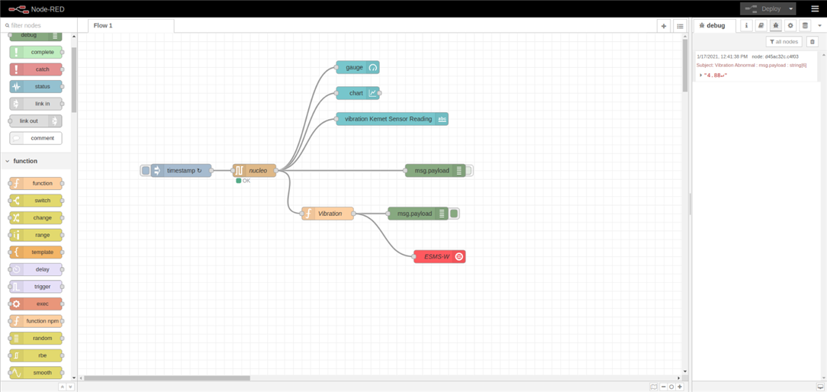
Task: Collapse all palette categories up-arrow button
Action: 63,387
